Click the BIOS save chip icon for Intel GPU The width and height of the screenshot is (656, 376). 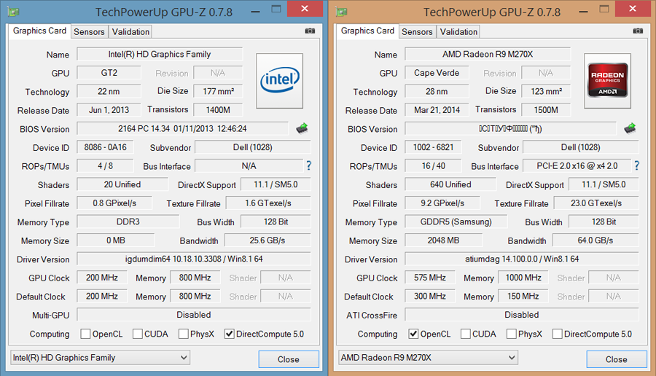point(302,128)
